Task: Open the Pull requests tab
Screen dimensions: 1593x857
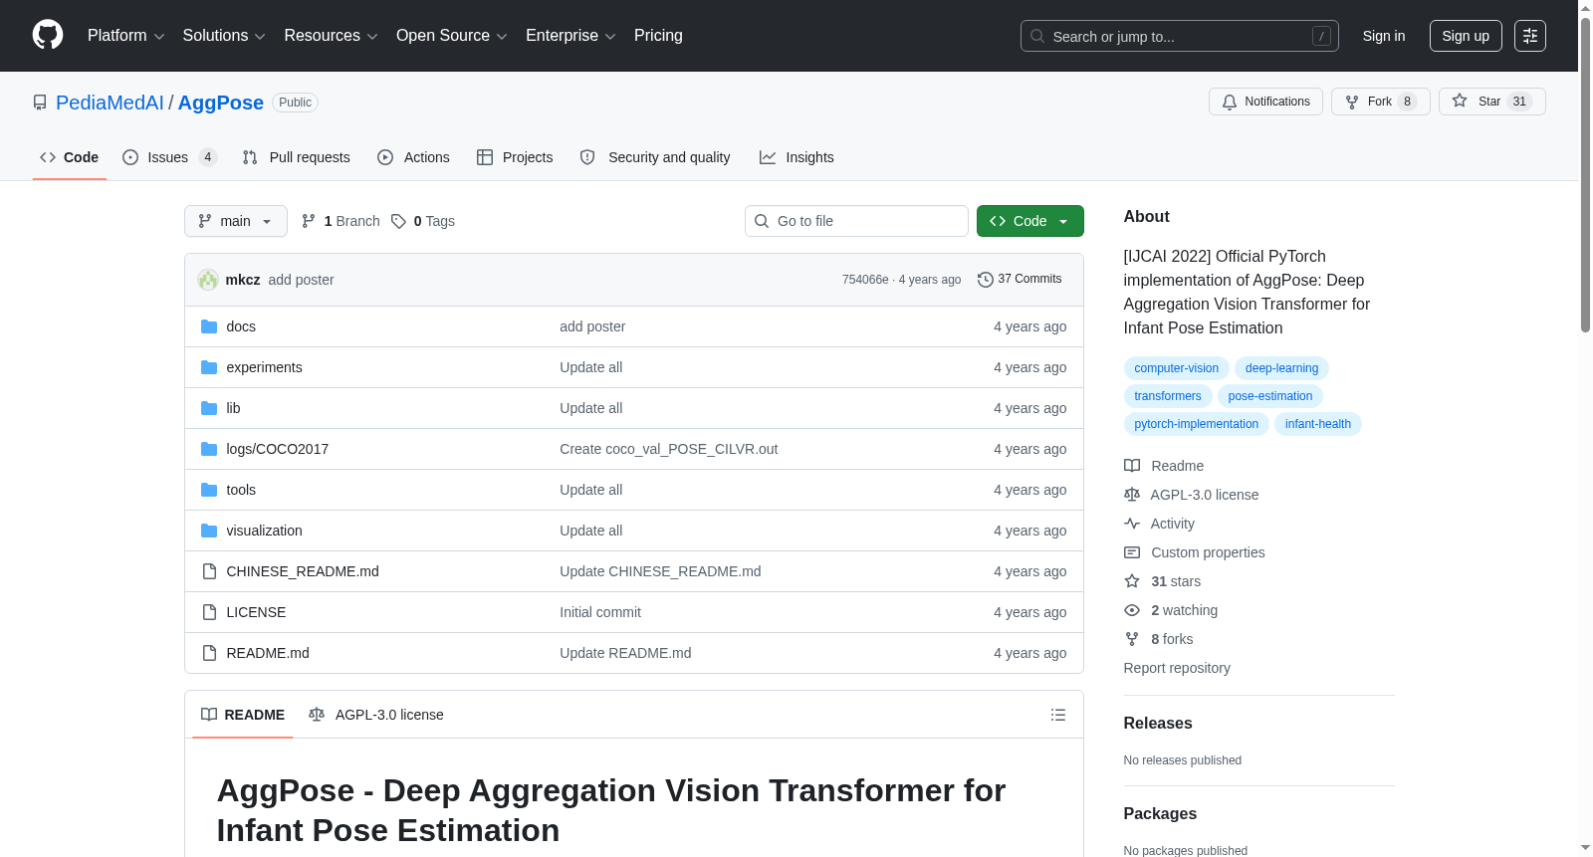Action: pos(297,157)
